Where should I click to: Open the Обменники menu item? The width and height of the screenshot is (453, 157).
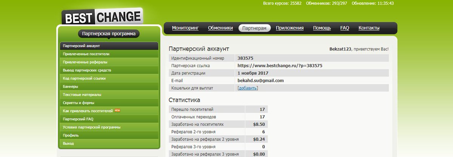click(x=220, y=28)
